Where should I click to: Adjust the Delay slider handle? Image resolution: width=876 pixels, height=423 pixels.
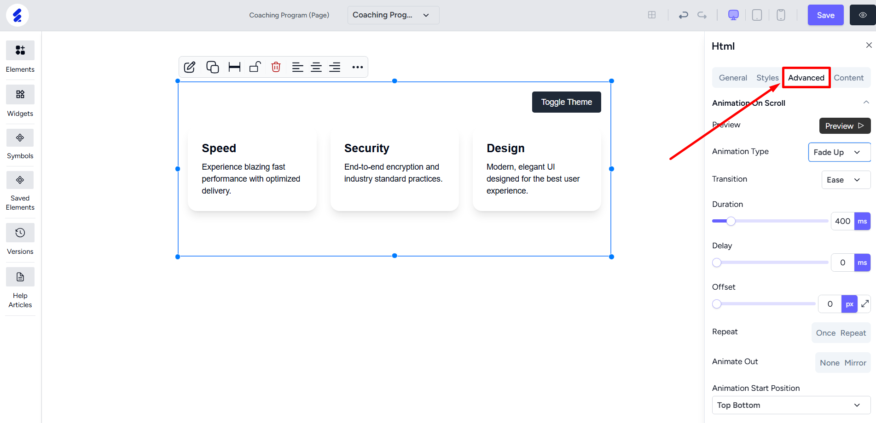point(717,263)
